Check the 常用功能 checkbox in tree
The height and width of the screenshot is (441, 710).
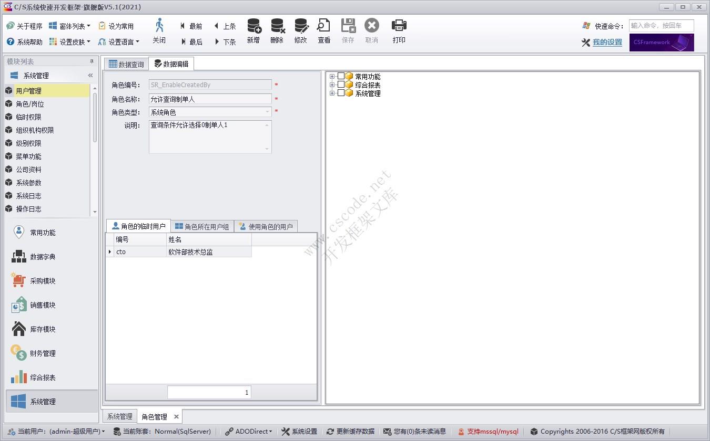click(x=341, y=77)
